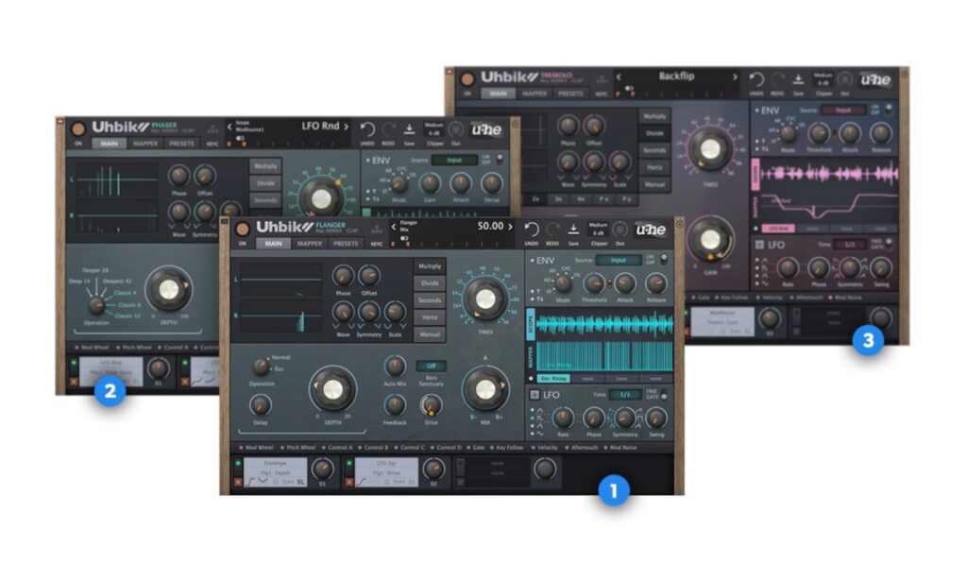Click the Flanger DEPTH knob
This screenshot has height=581, width=967.
(333, 388)
